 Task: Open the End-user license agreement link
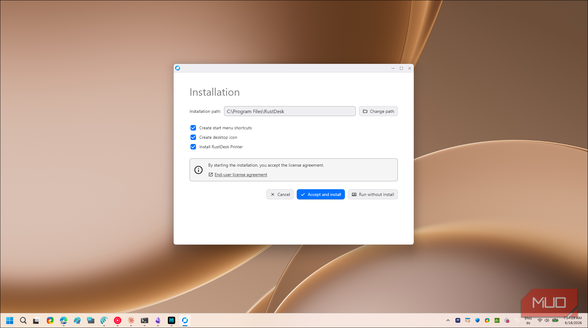tap(241, 175)
